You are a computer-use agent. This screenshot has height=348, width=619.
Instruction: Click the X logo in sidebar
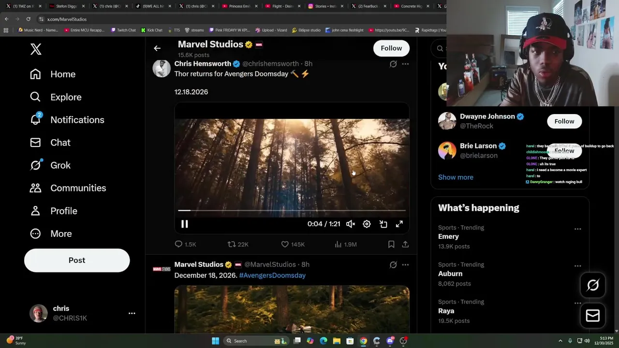point(36,49)
